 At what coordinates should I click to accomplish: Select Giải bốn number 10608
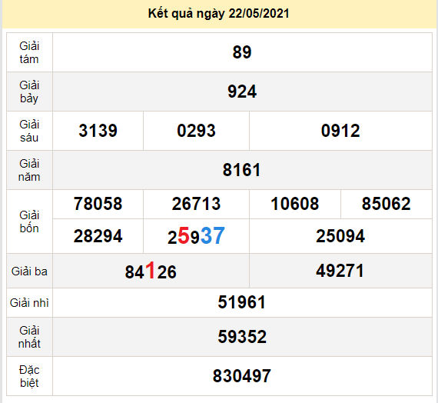click(295, 204)
